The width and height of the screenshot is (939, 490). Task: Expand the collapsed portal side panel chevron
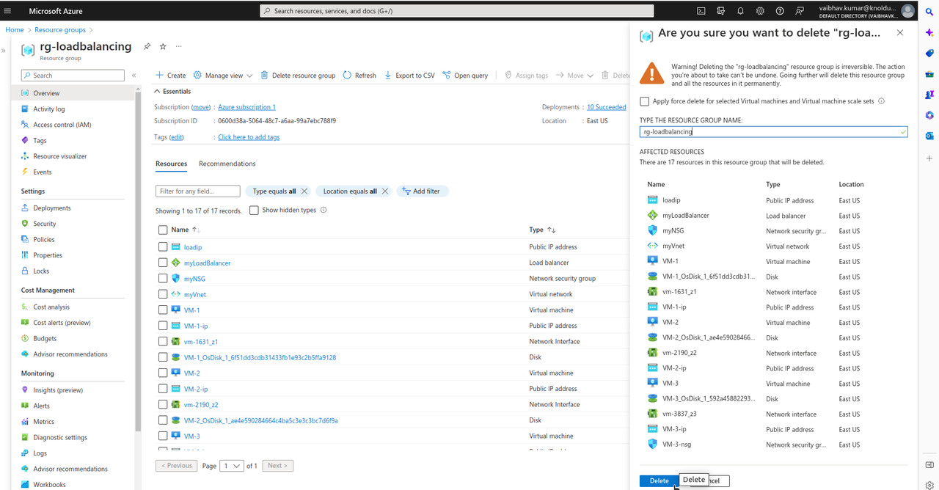(x=3, y=51)
